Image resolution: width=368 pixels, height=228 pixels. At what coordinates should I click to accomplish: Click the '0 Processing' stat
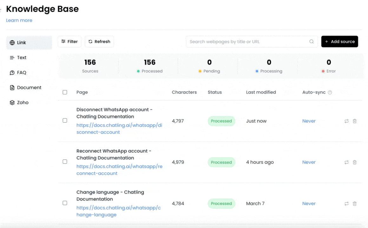pos(269,66)
